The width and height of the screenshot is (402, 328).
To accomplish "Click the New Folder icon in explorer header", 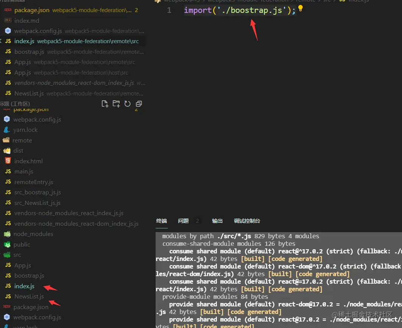I will [x=116, y=104].
